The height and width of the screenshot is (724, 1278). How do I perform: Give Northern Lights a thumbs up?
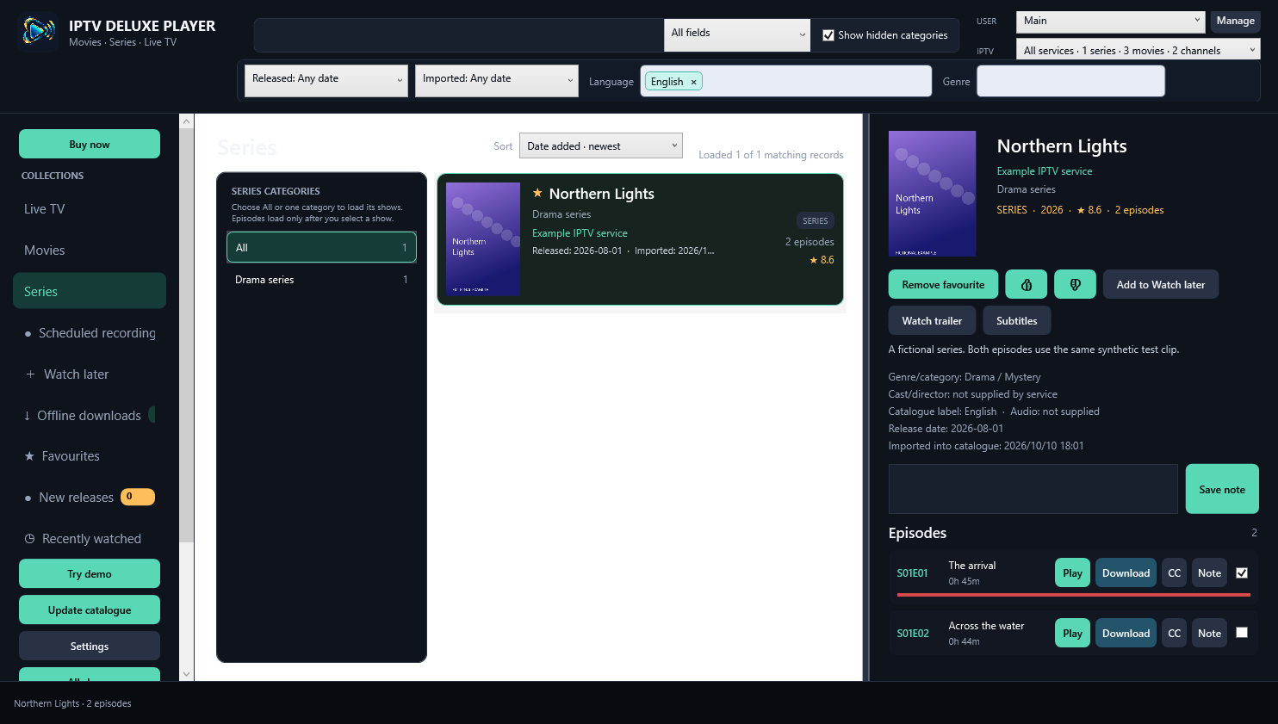pos(1026,284)
